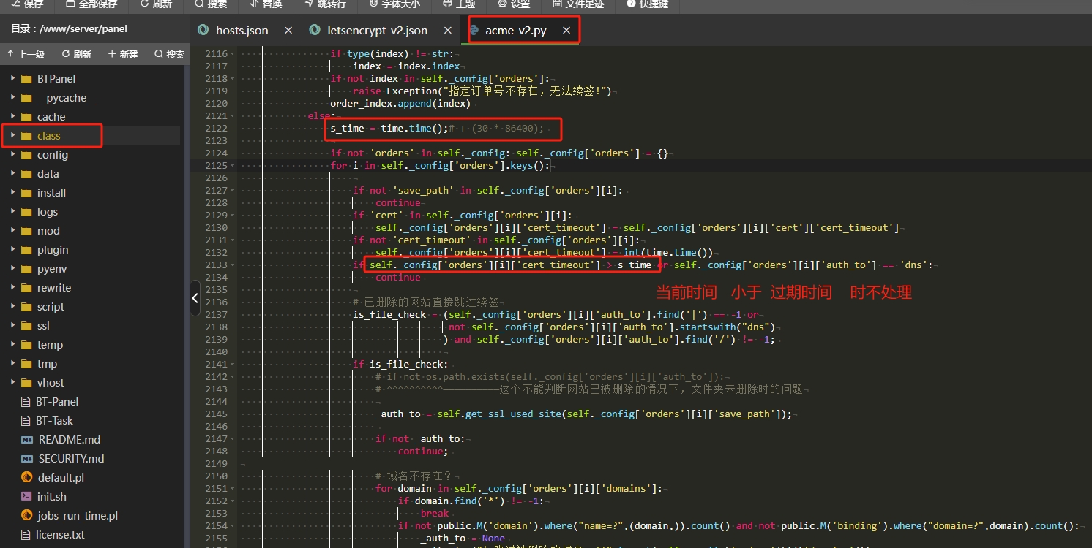Click the _auth_to = self.get_ssl_used_site line
This screenshot has height=548, width=1092.
click(584, 414)
